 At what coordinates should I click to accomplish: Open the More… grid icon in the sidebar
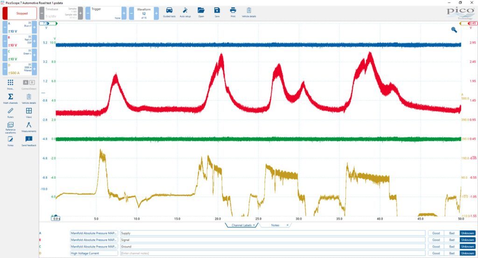10,84
